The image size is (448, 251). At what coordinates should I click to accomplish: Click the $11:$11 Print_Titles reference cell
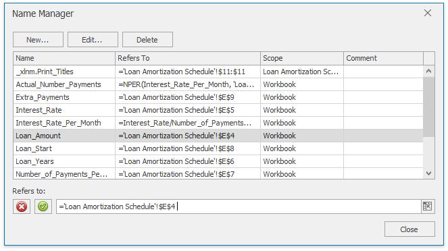pos(188,72)
